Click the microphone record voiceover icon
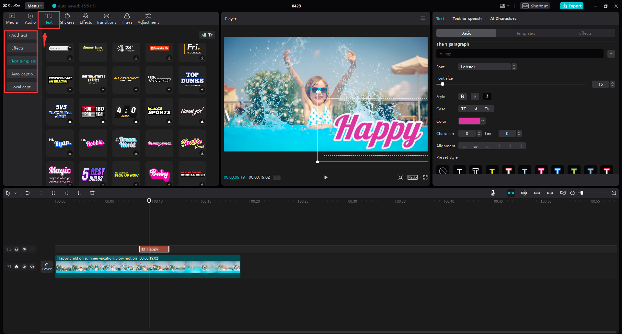The image size is (622, 334). [492, 193]
